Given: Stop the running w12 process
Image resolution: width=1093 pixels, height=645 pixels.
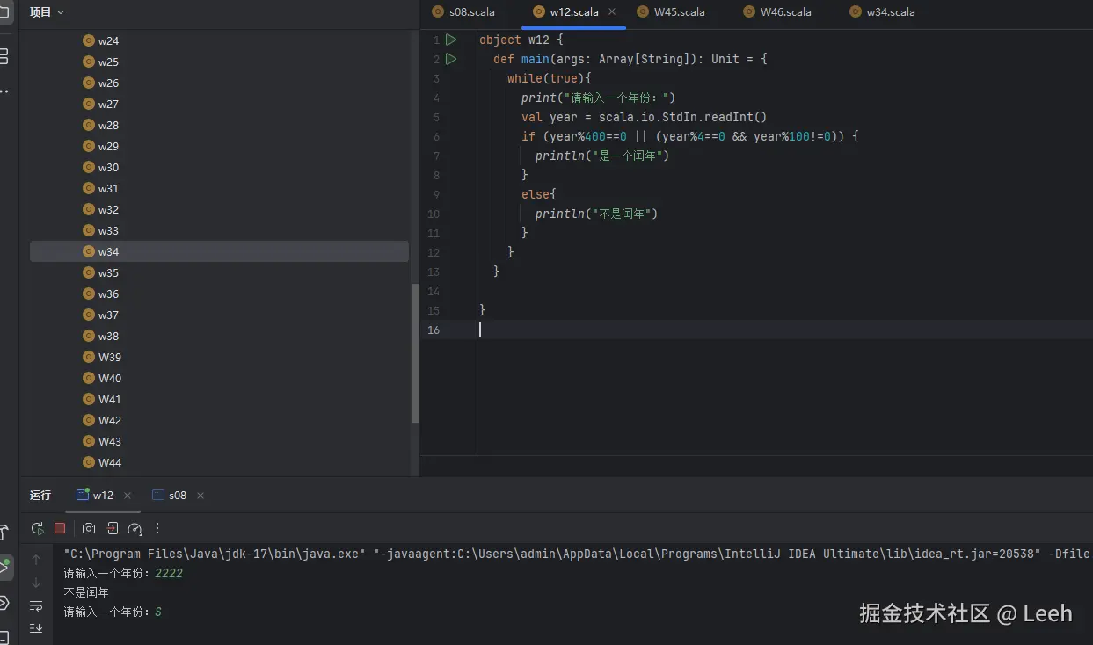Looking at the screenshot, I should tap(60, 528).
